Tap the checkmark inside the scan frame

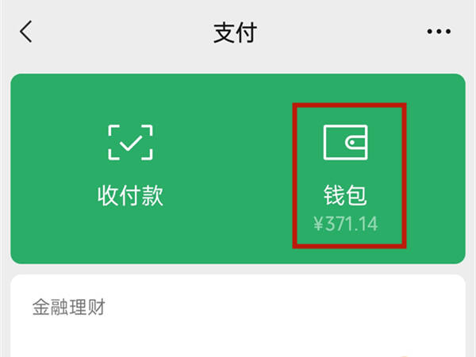(131, 143)
